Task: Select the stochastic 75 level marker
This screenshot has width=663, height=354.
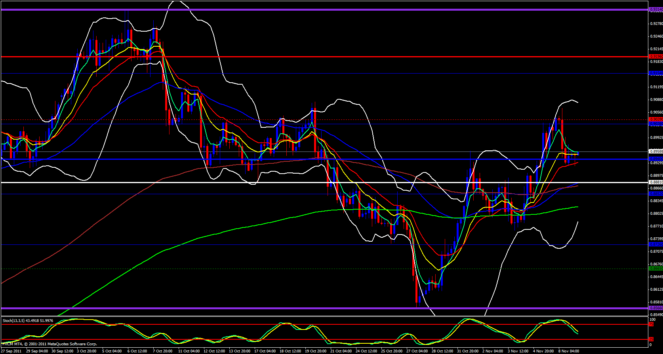Action: (651, 324)
